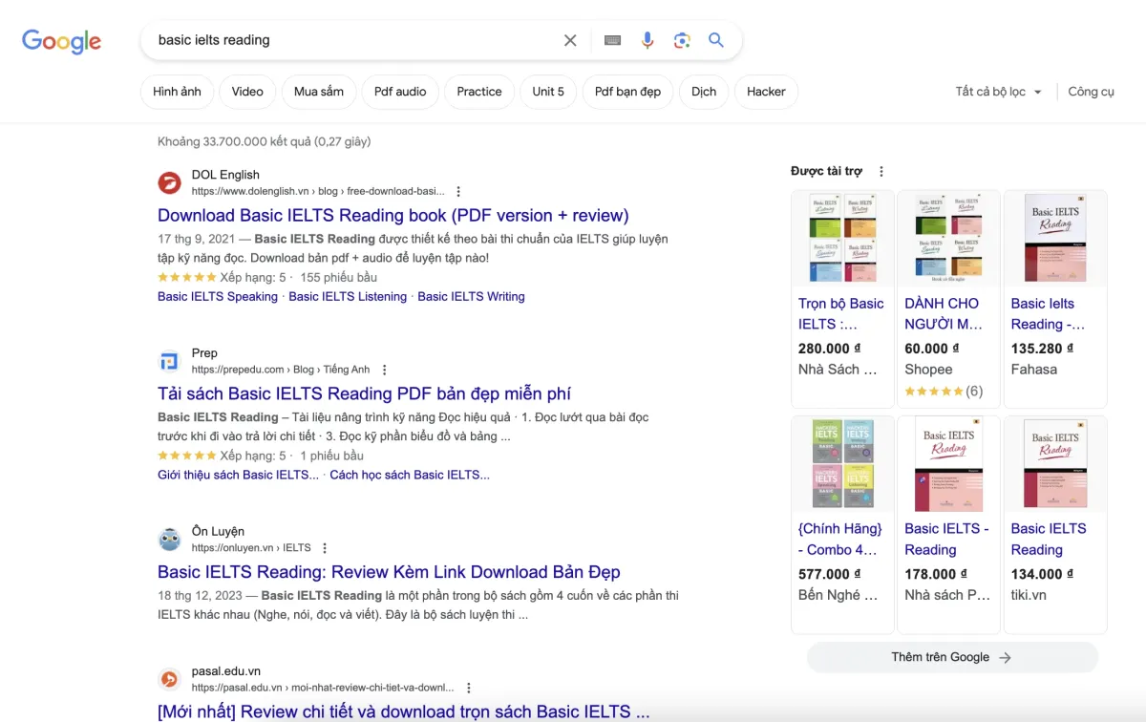Open Download Basic IELTS Reading book link
The height and width of the screenshot is (722, 1146).
click(x=393, y=215)
